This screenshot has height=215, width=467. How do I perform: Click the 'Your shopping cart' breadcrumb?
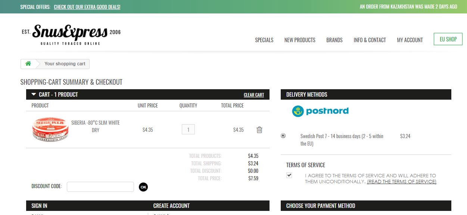tap(65, 64)
